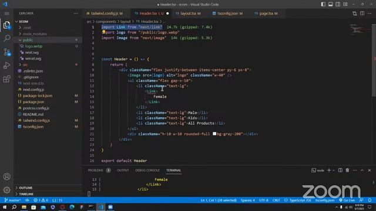Click the bg-gray-200 color swatch
This screenshot has width=376, height=211.
[x=214, y=134]
